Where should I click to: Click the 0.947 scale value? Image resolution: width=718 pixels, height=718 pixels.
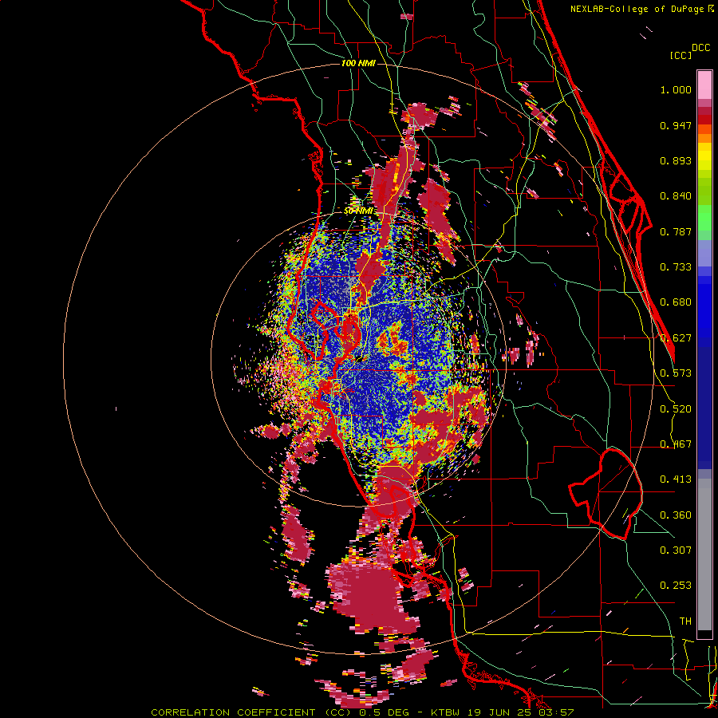click(x=676, y=125)
